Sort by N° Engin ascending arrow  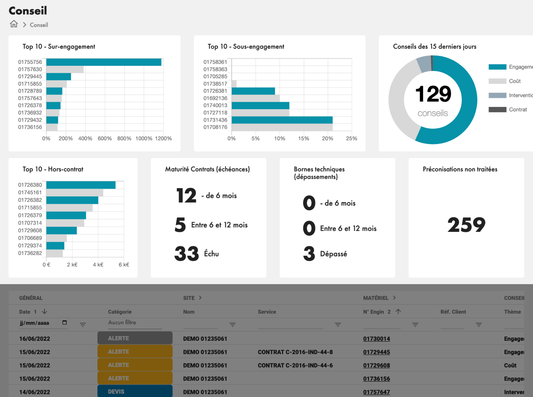pyautogui.click(x=398, y=311)
